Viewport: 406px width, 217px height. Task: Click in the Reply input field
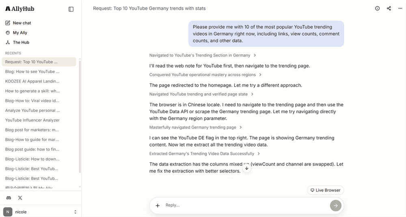pos(246,205)
